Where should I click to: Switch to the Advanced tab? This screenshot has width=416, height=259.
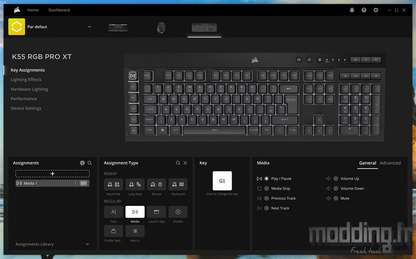point(390,163)
